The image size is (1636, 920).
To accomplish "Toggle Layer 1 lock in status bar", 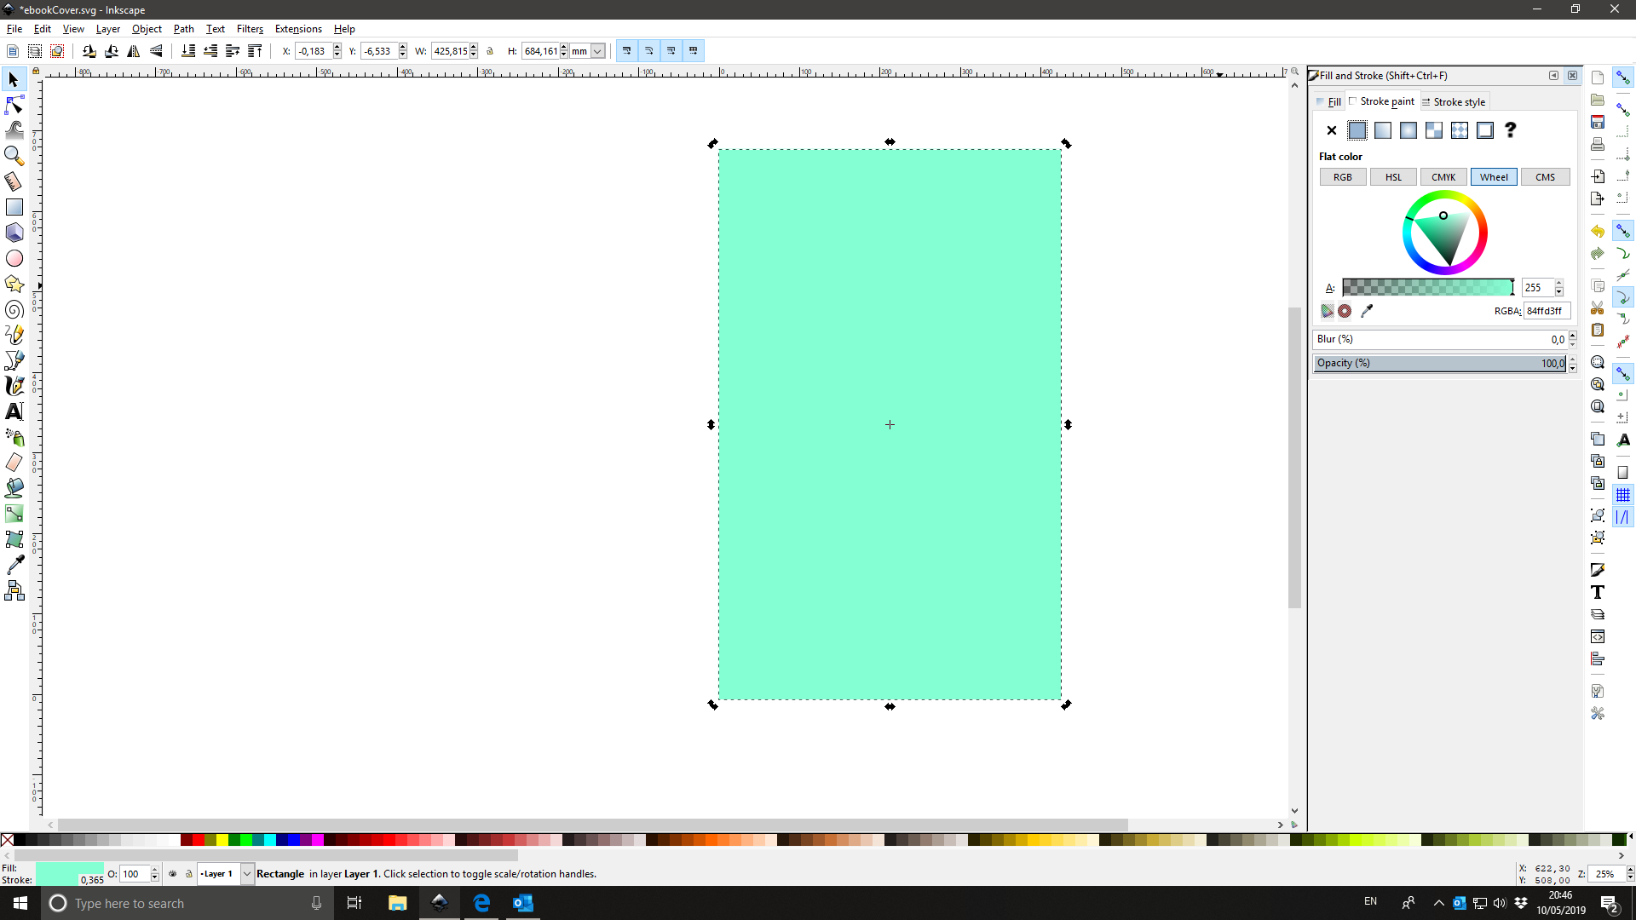I will click(189, 874).
